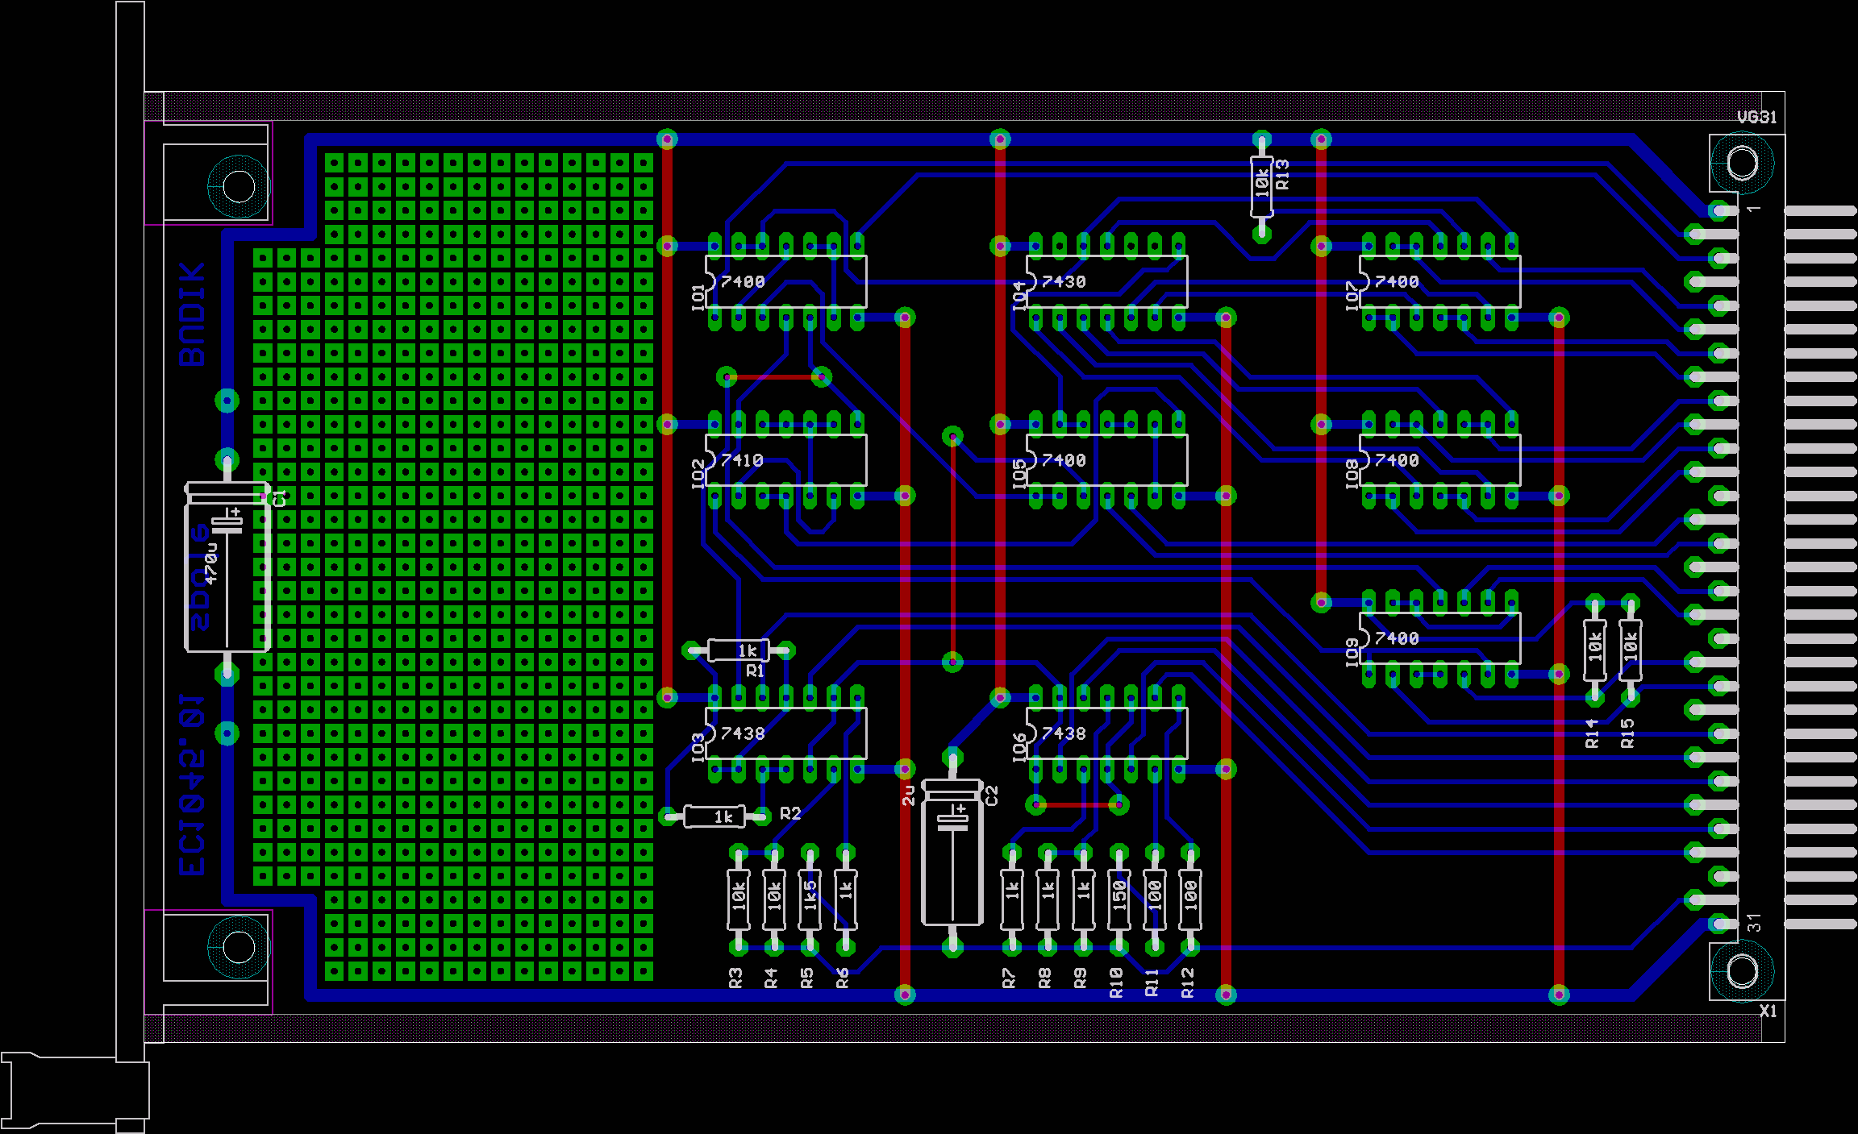1858x1134 pixels.
Task: Click the R10 150 ohm resistor
Action: [x=1119, y=899]
